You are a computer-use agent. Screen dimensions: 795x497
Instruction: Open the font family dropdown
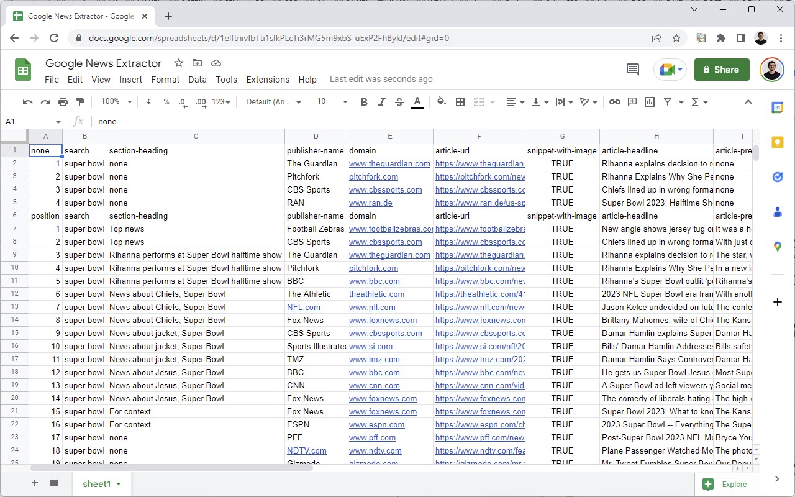click(274, 102)
